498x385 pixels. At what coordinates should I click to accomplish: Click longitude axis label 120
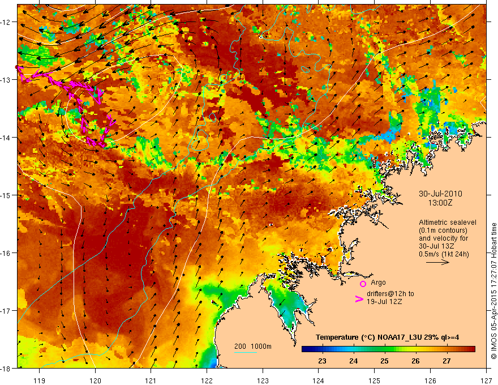95,380
